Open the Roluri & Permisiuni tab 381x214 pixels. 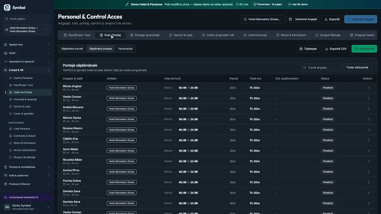pos(291,35)
